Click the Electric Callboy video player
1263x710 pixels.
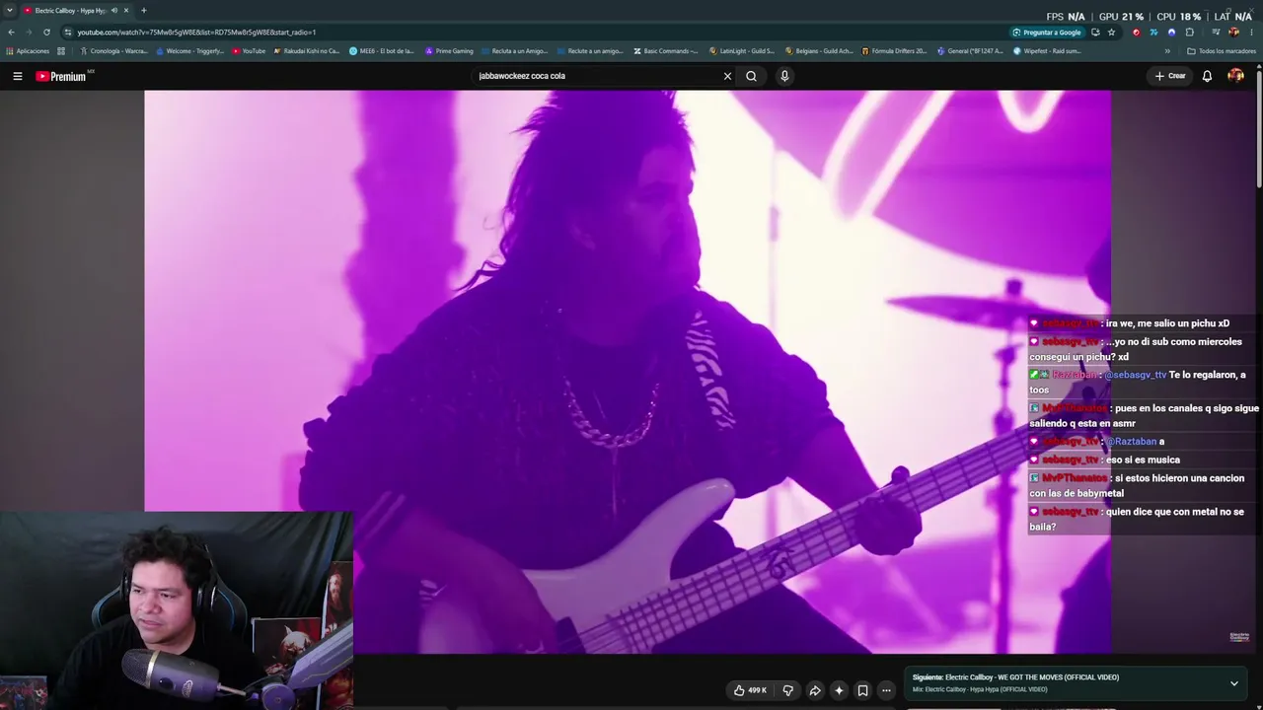tap(628, 372)
